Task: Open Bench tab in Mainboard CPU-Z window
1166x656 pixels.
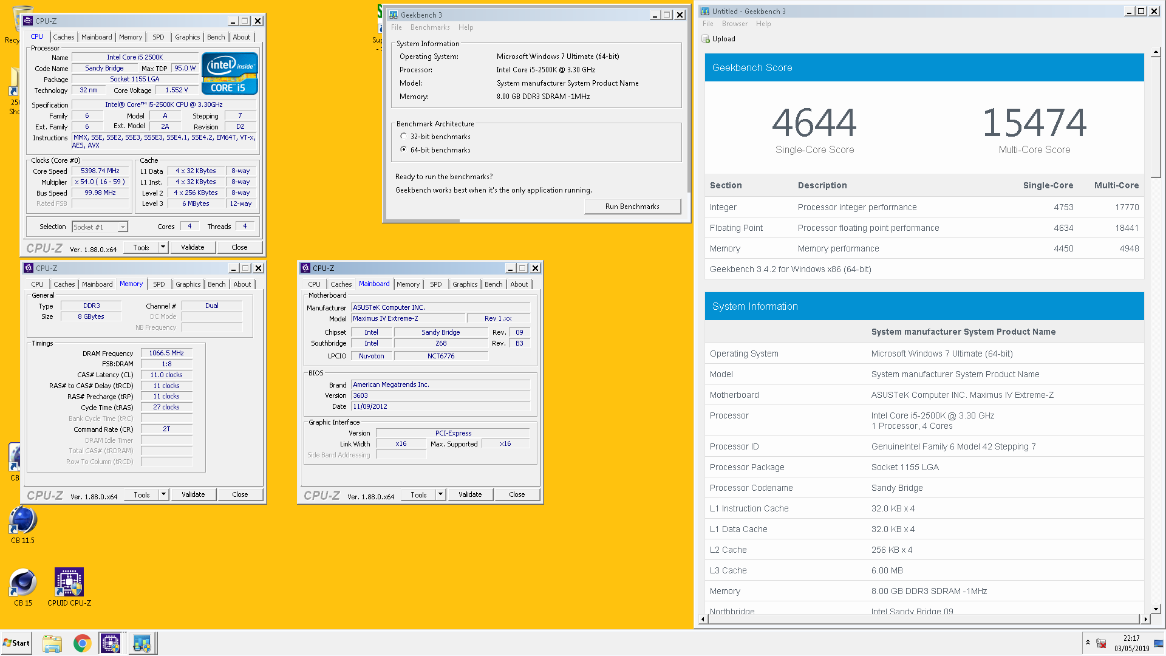Action: pyautogui.click(x=494, y=284)
